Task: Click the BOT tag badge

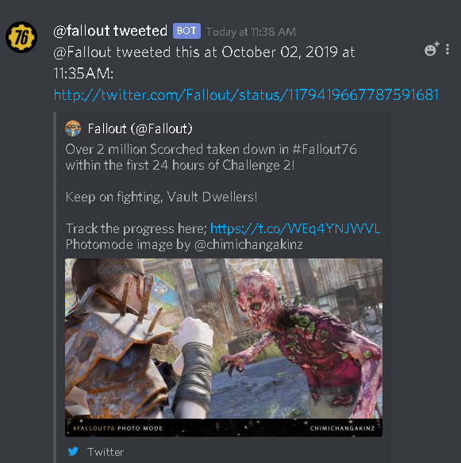Action: pyautogui.click(x=186, y=31)
